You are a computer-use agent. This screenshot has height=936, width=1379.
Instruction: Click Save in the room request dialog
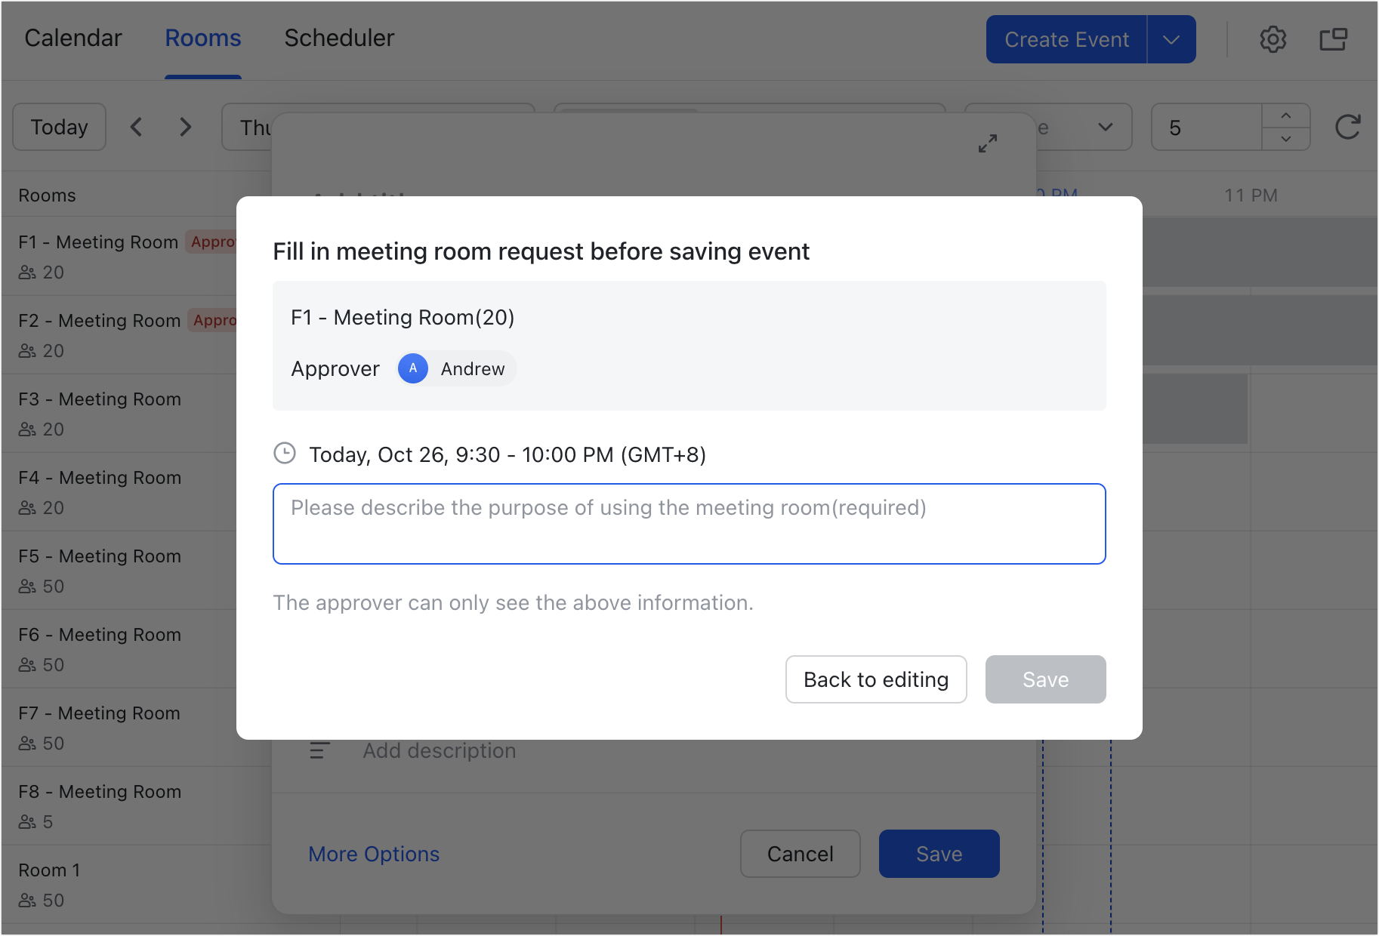[1045, 679]
